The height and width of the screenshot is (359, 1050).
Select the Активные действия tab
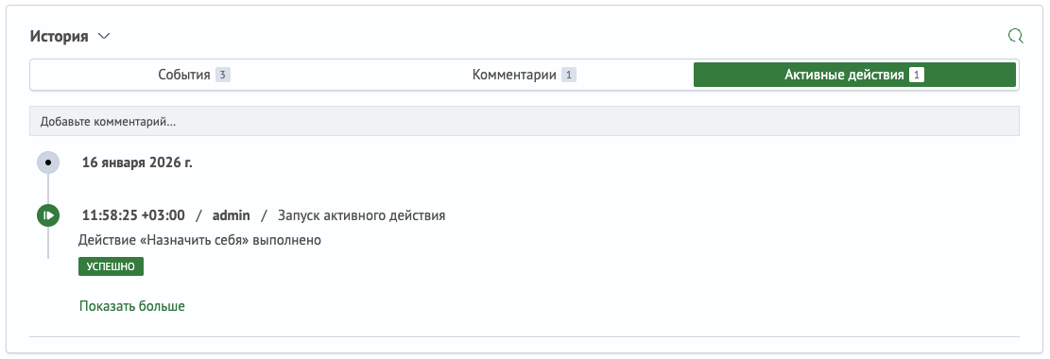click(x=854, y=75)
